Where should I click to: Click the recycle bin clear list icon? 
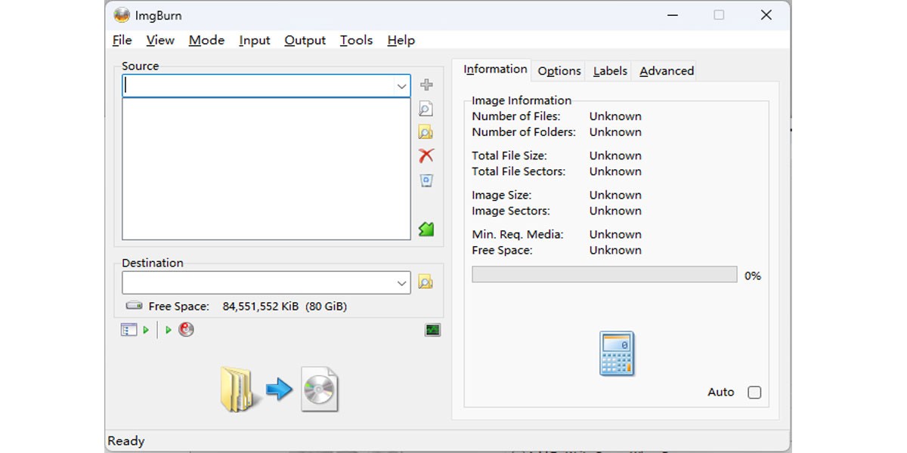[x=426, y=180]
